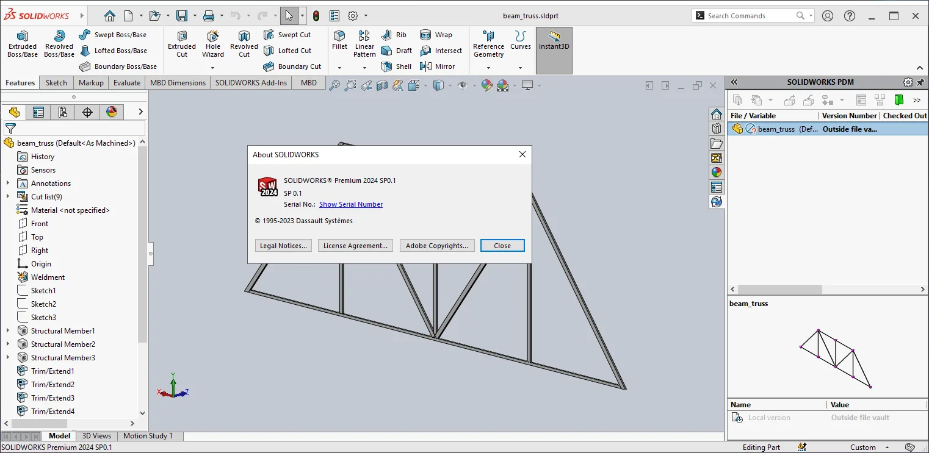Click the License Agreement button
This screenshot has height=453, width=929.
[355, 246]
